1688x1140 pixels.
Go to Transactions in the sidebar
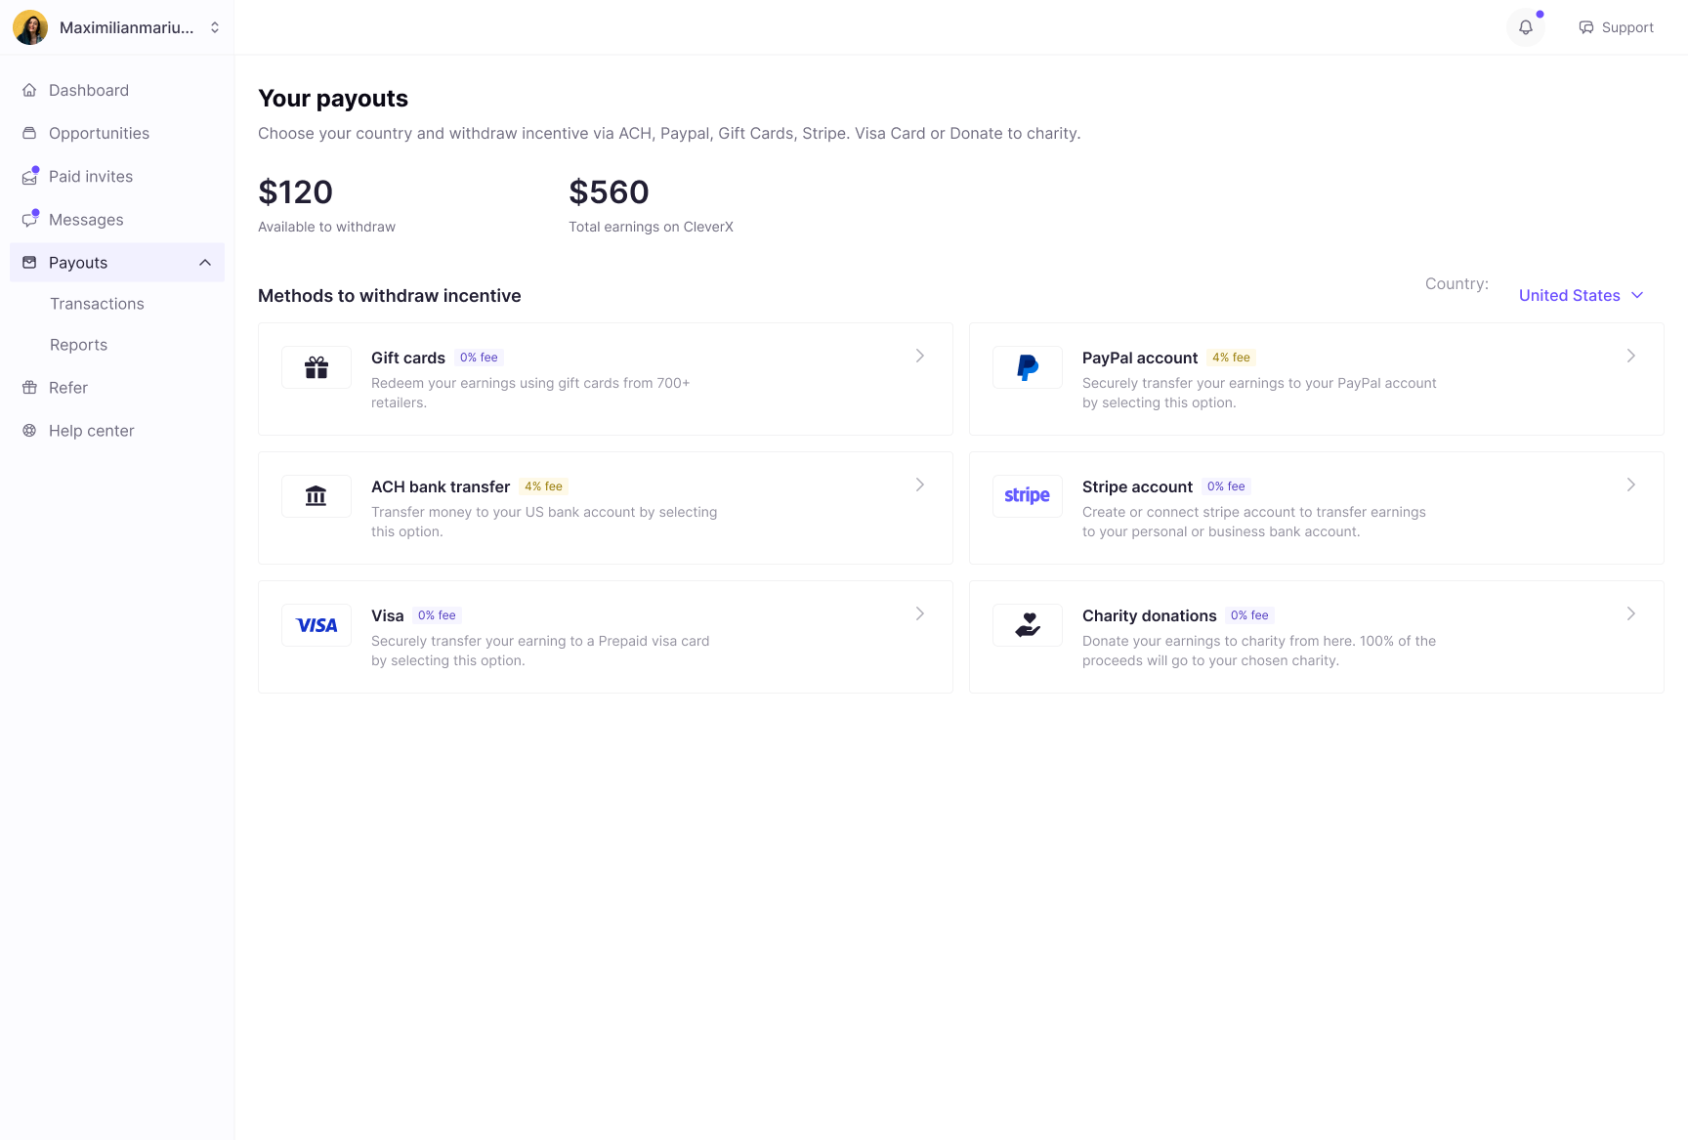coord(97,304)
